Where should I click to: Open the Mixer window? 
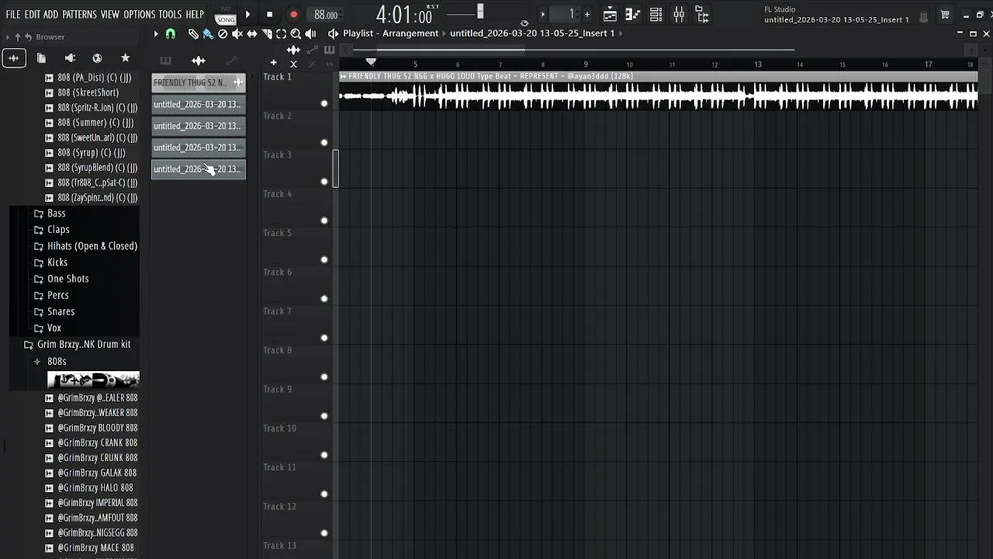point(679,14)
